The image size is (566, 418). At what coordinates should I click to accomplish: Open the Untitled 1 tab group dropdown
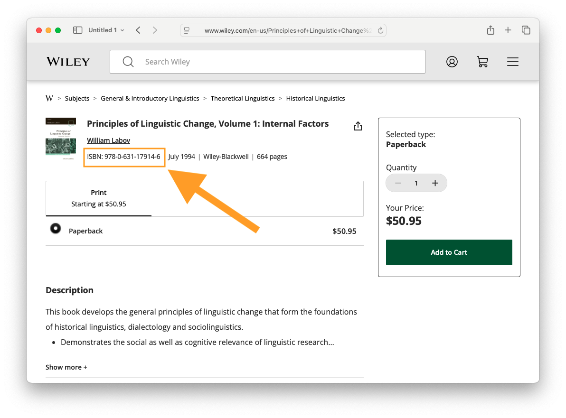(x=106, y=30)
